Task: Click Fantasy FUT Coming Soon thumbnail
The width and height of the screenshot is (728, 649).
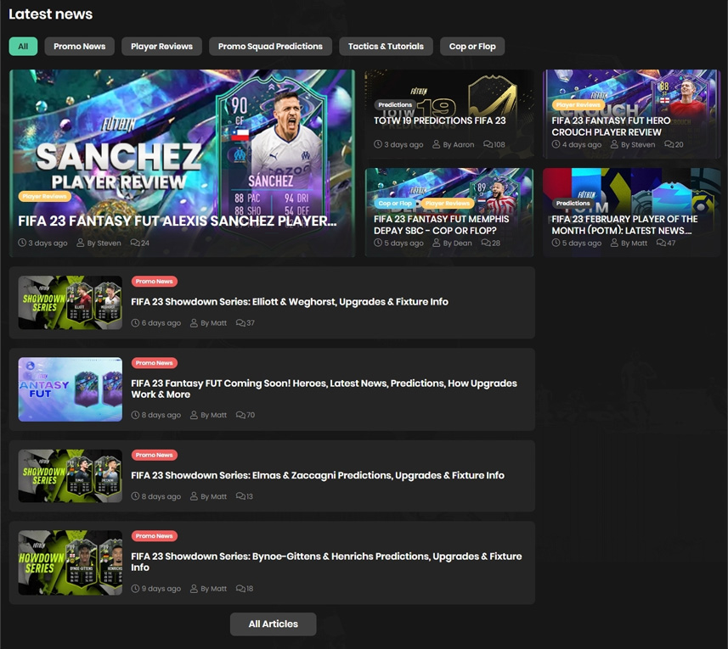Action: tap(71, 389)
